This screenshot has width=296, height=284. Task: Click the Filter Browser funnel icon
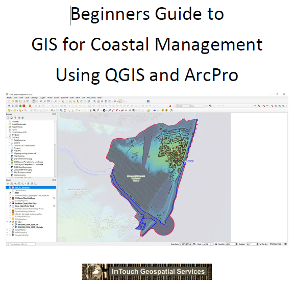(15, 118)
